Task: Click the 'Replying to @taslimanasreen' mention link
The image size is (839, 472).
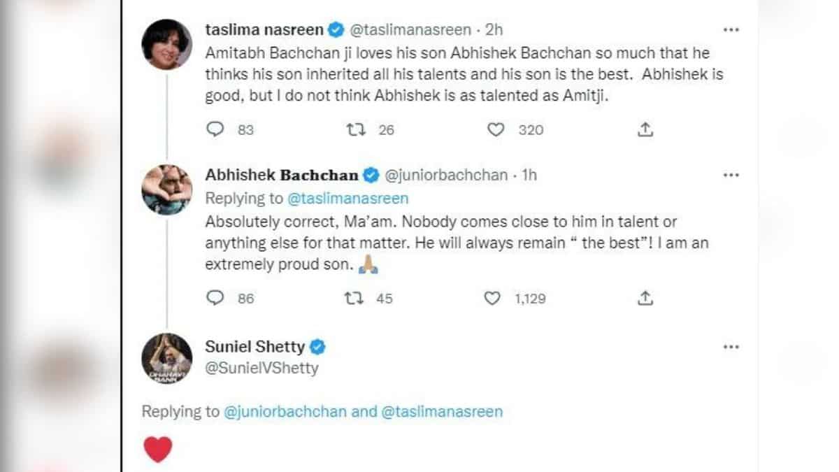Action: point(348,199)
